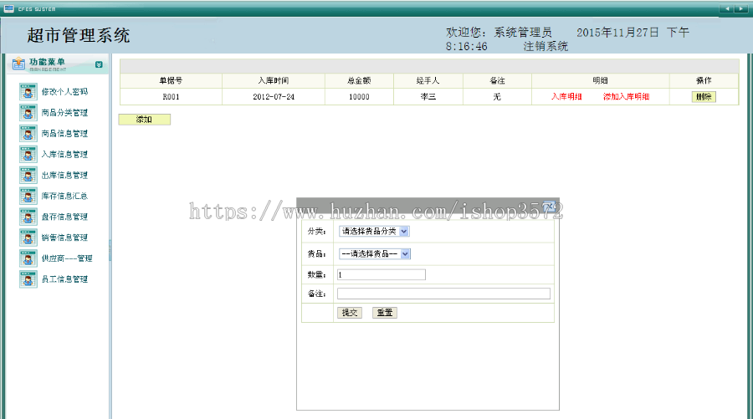The image size is (753, 419).
Task: Open 供应商---管理 menu item
Action: [x=67, y=258]
